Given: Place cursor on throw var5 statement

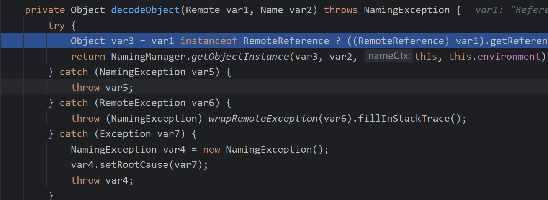Looking at the screenshot, I should click(x=102, y=88).
